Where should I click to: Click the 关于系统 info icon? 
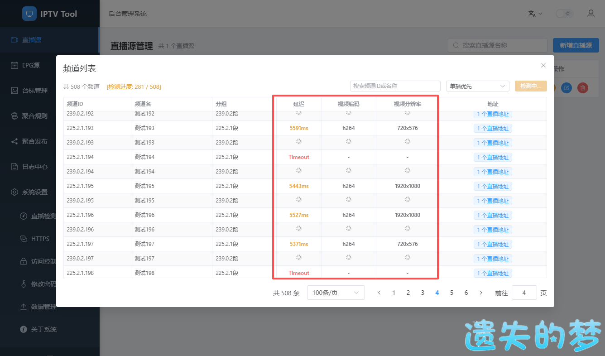point(24,329)
